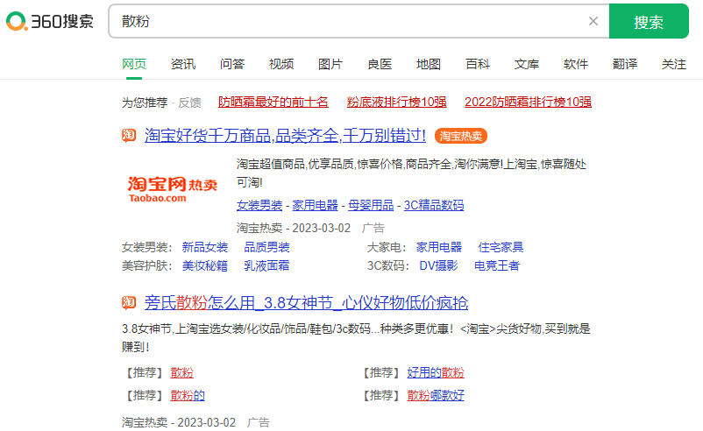703x431 pixels.
Task: Click recommended link 散粉
Action: pyautogui.click(x=182, y=373)
